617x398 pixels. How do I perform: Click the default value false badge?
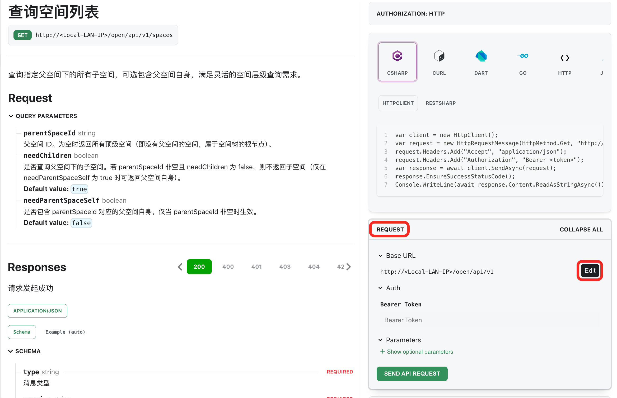pos(81,223)
